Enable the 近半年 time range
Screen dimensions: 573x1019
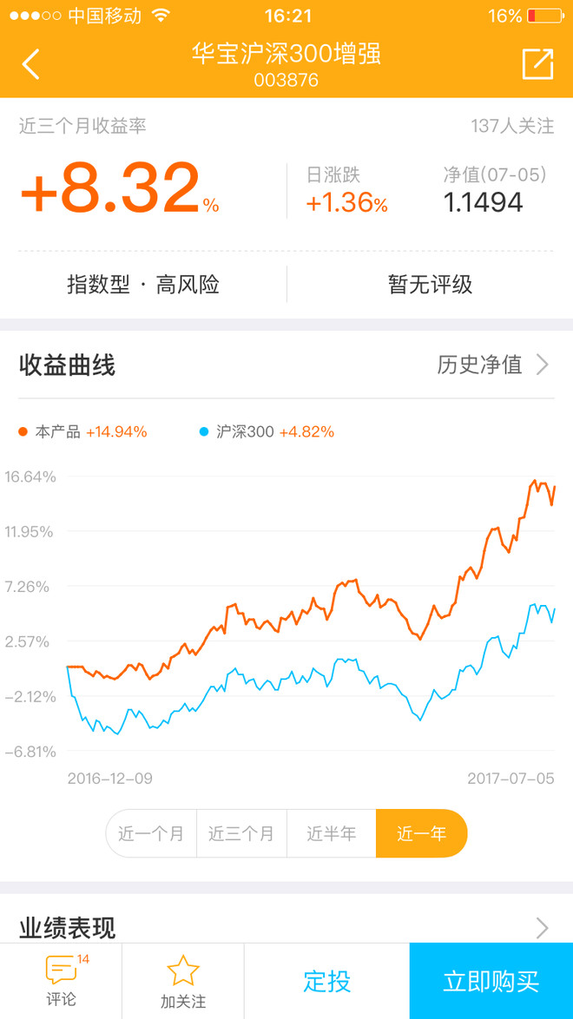(x=331, y=832)
